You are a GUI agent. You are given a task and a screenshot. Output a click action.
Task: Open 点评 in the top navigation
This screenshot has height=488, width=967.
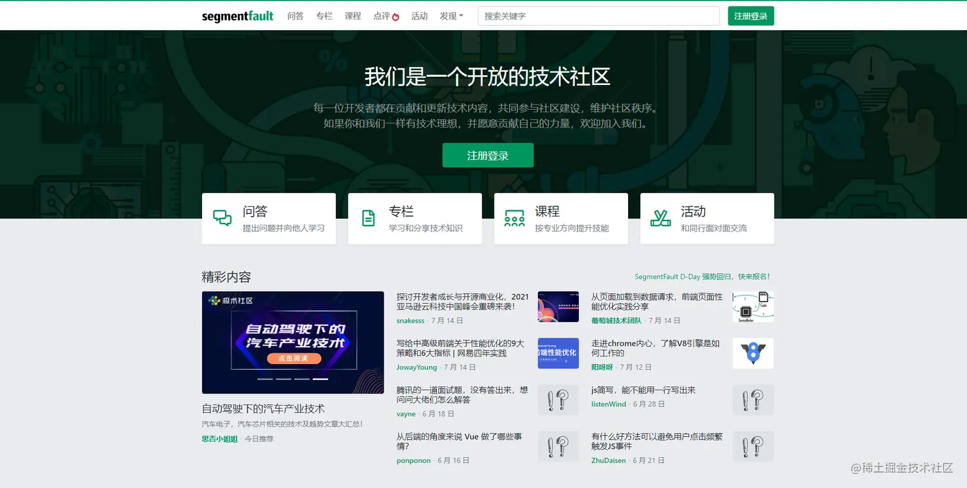tap(382, 16)
